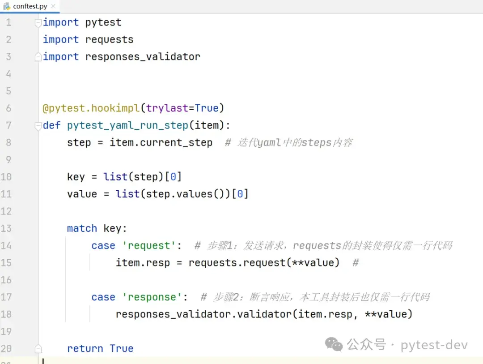
Task: Click the 'trylast' argument on line 6
Action: click(167, 108)
